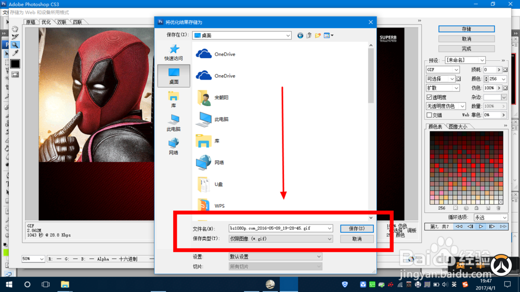Select 网络 in the file list
This screenshot has width=520, height=292.
(x=210, y=163)
